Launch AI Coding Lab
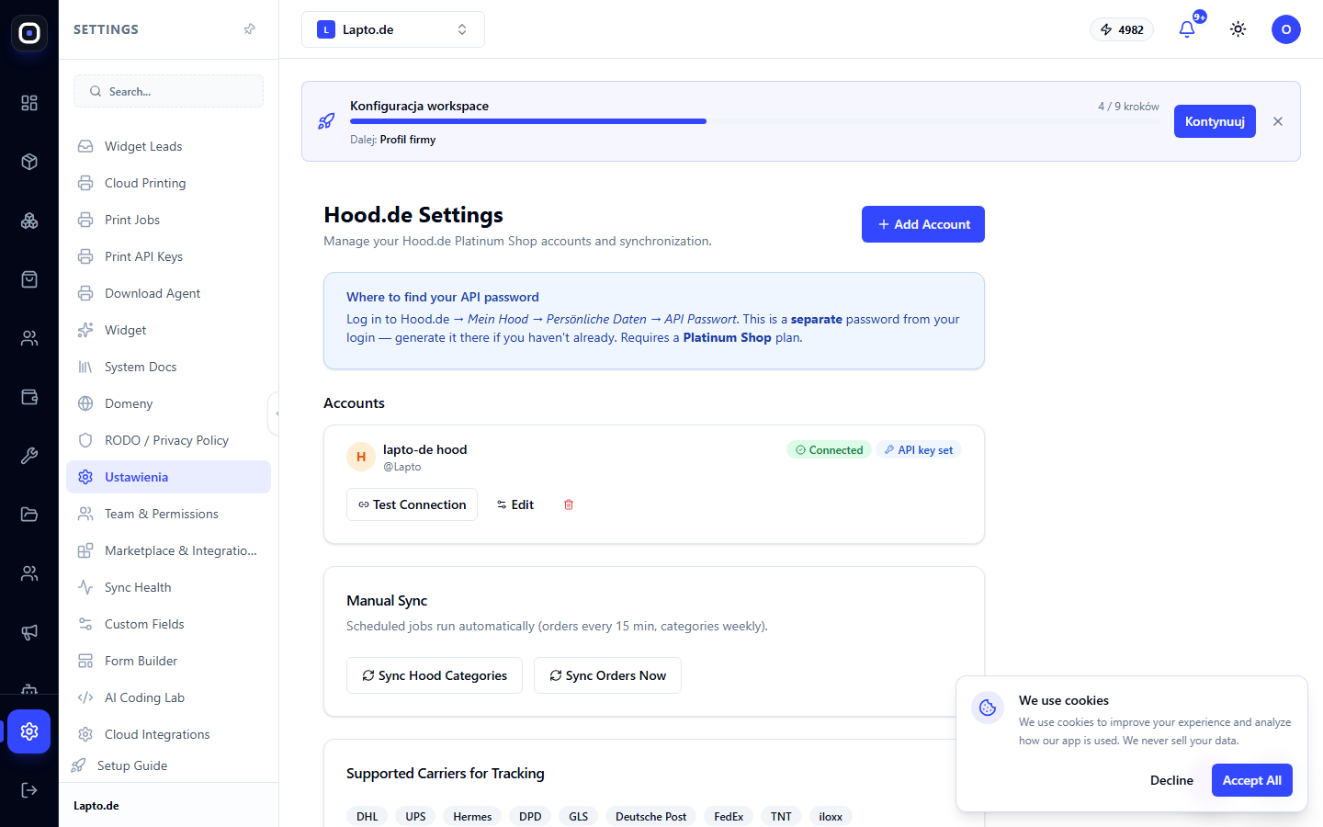This screenshot has height=827, width=1323. (168, 697)
